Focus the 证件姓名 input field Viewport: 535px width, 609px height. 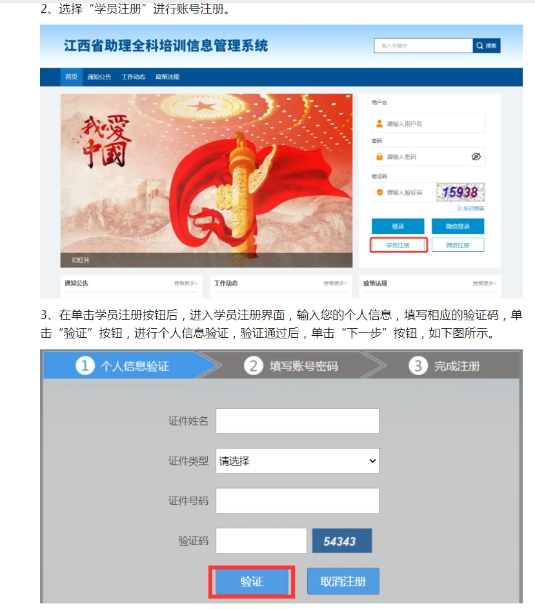298,421
